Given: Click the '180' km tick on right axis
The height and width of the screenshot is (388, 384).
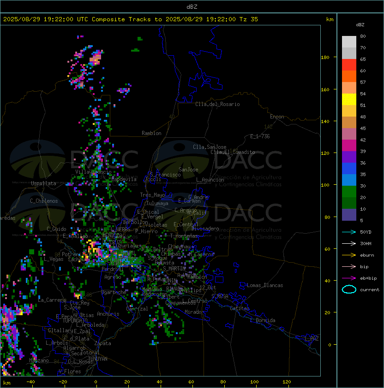Looking at the screenshot, I should [x=325, y=58].
